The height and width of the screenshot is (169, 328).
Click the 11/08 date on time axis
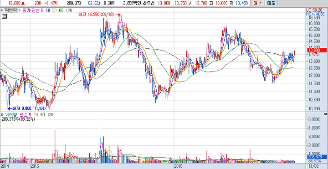coord(313,166)
